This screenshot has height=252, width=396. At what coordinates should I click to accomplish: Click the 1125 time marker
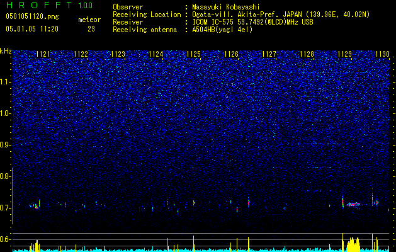click(x=194, y=54)
